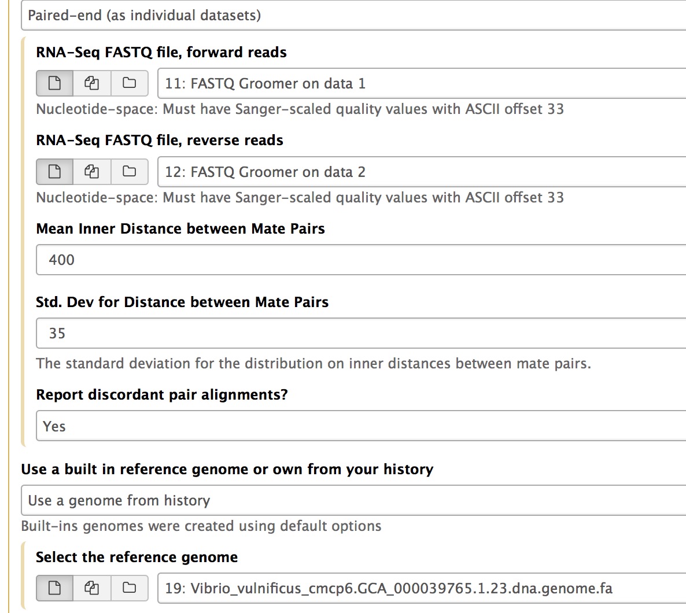Open reverse reads dataset dropdown FASTQ Groomer data 2

point(421,172)
